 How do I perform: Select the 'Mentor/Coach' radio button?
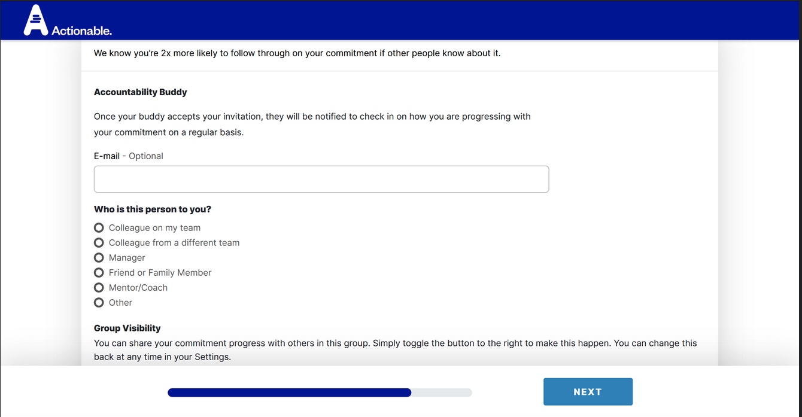pyautogui.click(x=99, y=288)
